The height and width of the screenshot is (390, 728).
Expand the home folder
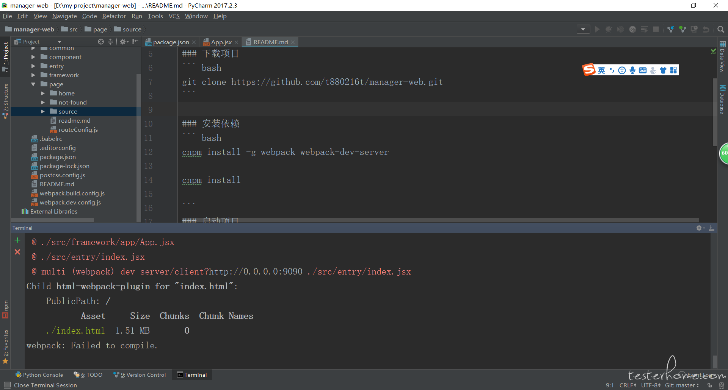(42, 93)
